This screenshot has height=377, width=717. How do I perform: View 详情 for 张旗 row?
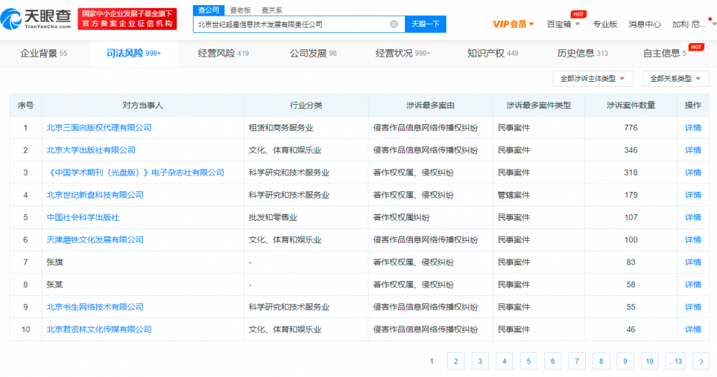693,262
